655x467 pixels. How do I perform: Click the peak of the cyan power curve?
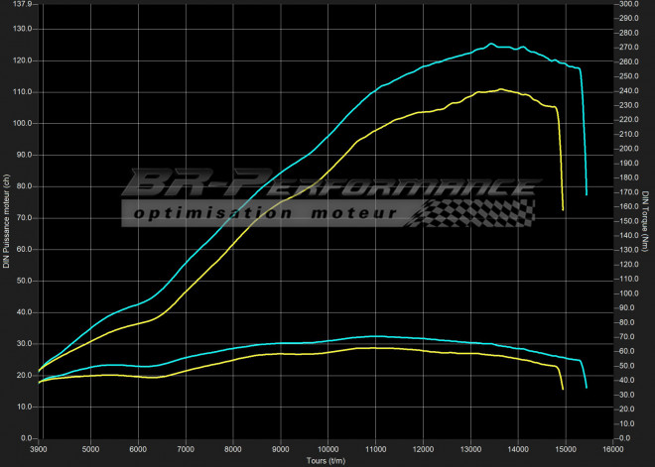tap(490, 44)
